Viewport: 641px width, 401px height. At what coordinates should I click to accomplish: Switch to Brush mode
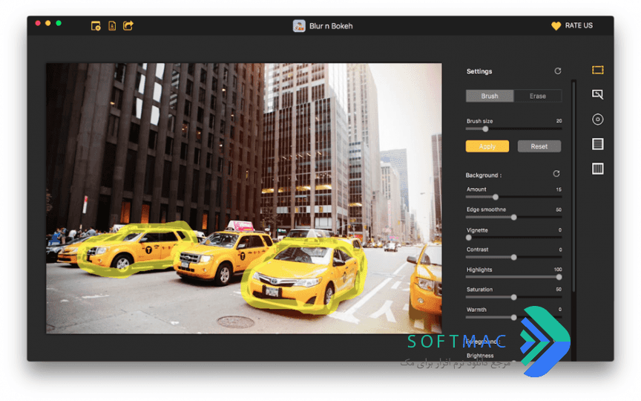[x=490, y=96]
